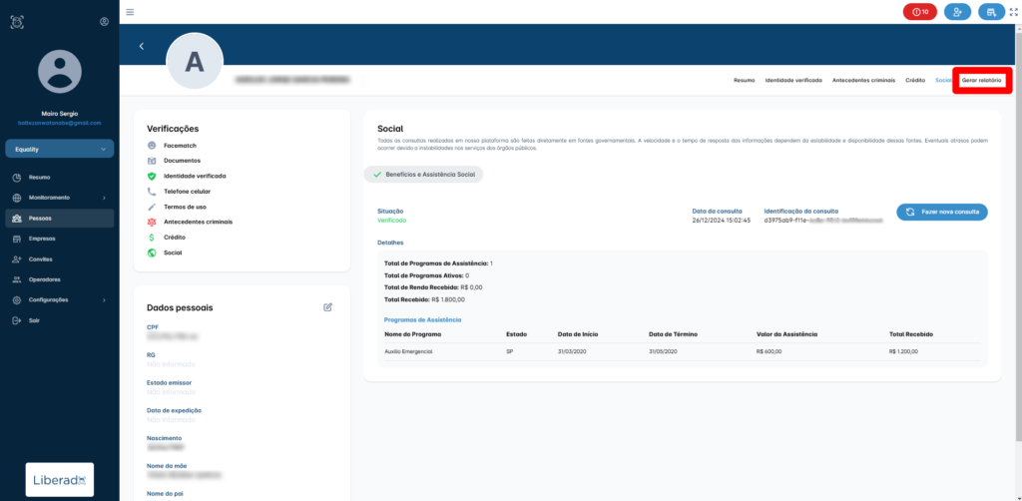Select Documentos verification

point(182,161)
